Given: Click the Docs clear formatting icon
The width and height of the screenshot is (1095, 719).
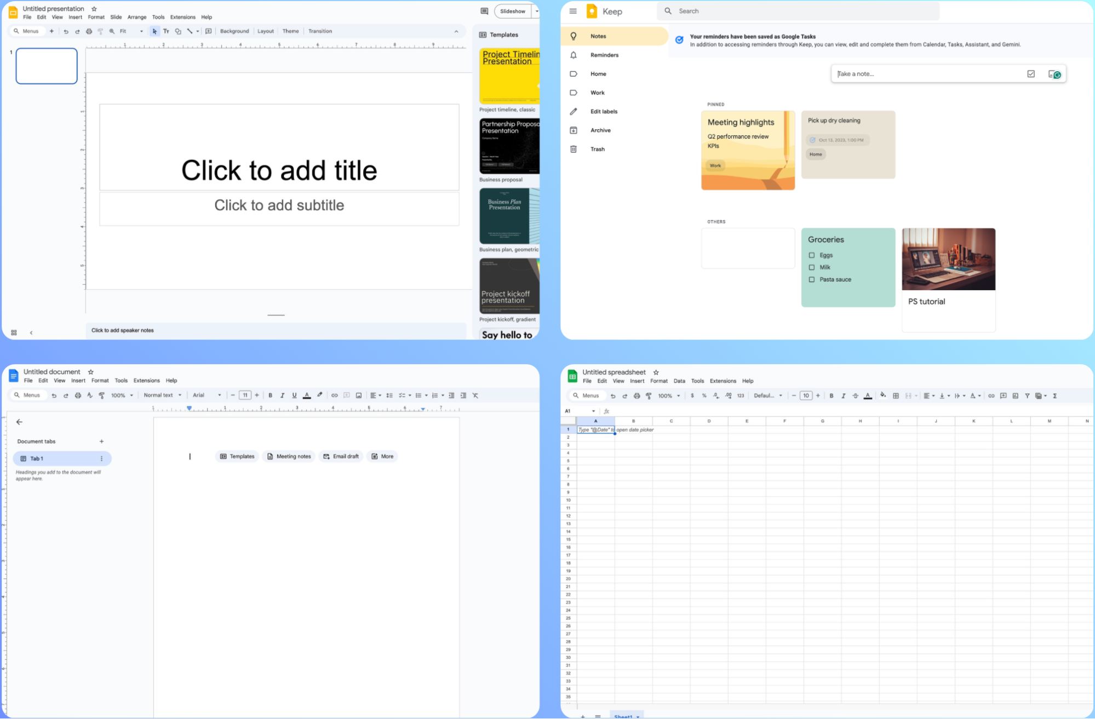Looking at the screenshot, I should (475, 395).
